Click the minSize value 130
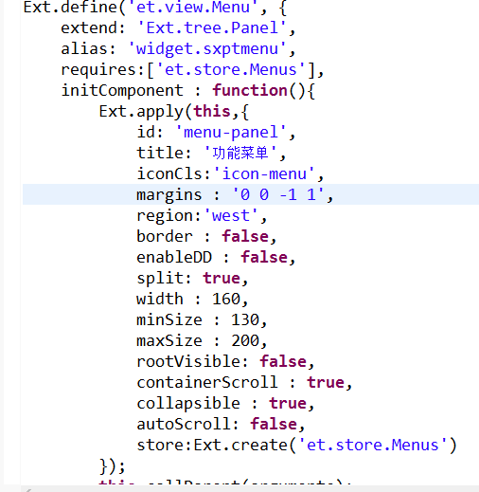The width and height of the screenshot is (479, 492). click(245, 319)
